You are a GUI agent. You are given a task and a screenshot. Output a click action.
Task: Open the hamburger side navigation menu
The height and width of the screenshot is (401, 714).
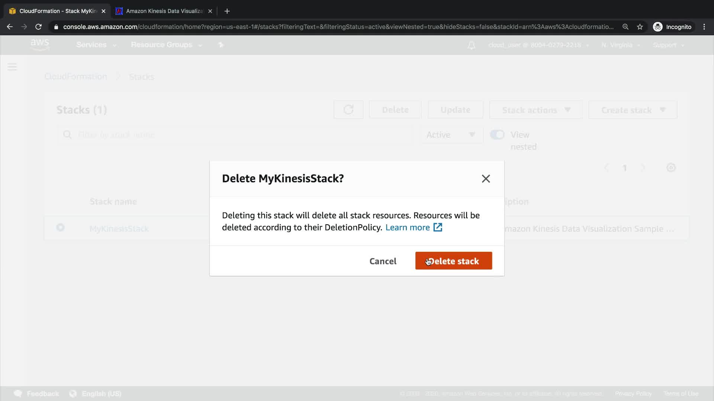click(12, 67)
